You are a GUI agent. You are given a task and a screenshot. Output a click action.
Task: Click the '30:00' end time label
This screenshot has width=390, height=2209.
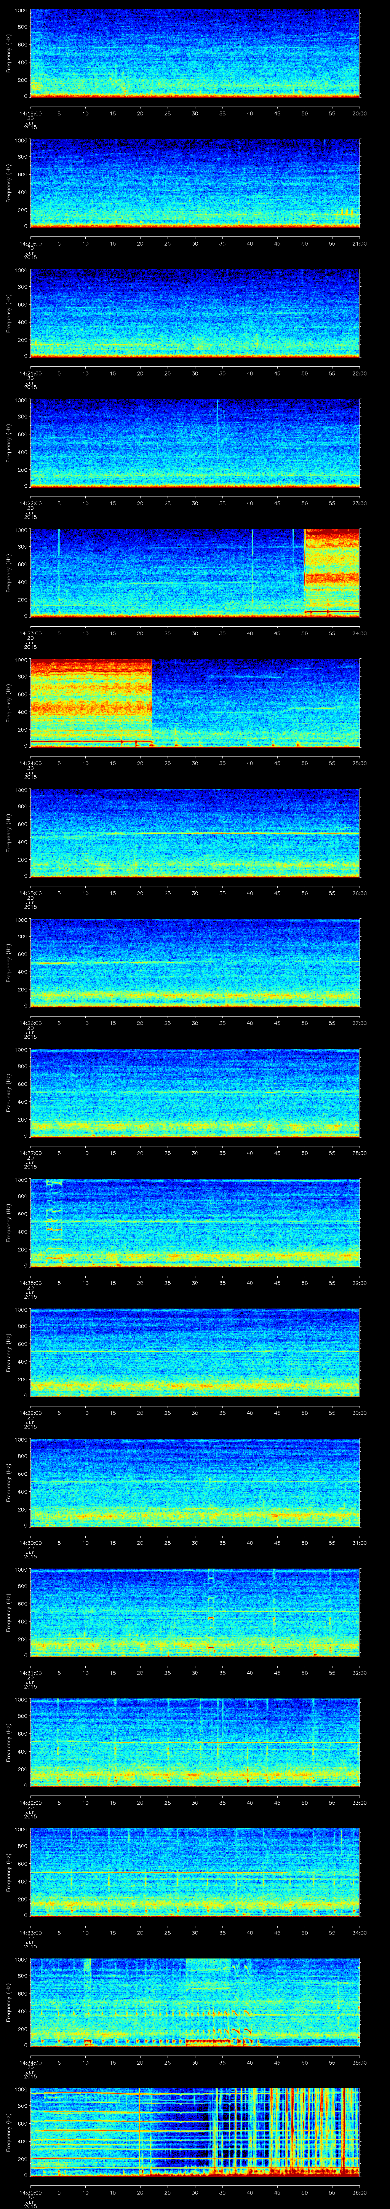coord(359,1413)
